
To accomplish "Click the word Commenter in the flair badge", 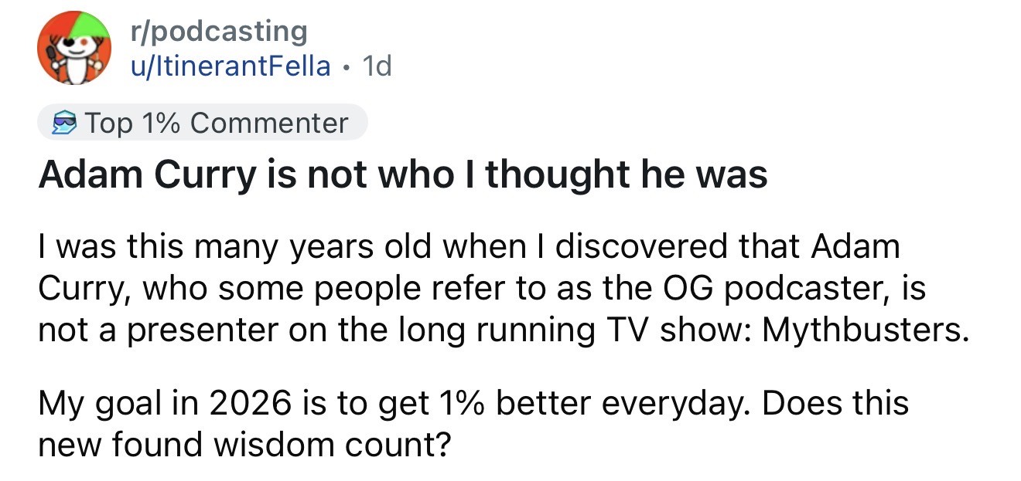I will pyautogui.click(x=269, y=124).
